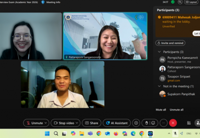
Task: Launch Copilot from the taskbar
Action: [x=73, y=134]
